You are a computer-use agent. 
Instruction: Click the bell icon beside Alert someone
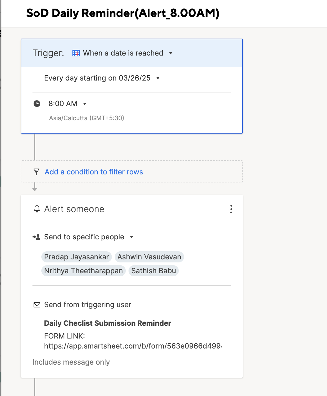[x=37, y=209]
